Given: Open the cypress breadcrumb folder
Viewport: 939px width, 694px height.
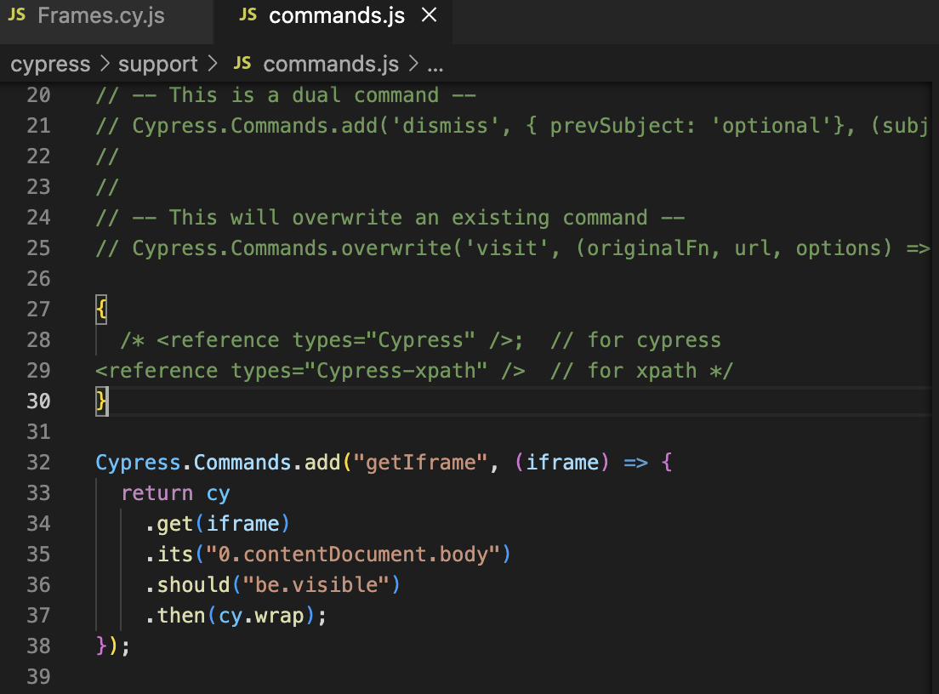Looking at the screenshot, I should [x=50, y=64].
